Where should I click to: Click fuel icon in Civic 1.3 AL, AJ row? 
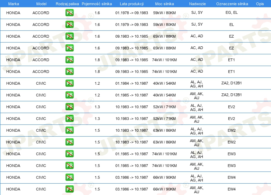[69, 107]
